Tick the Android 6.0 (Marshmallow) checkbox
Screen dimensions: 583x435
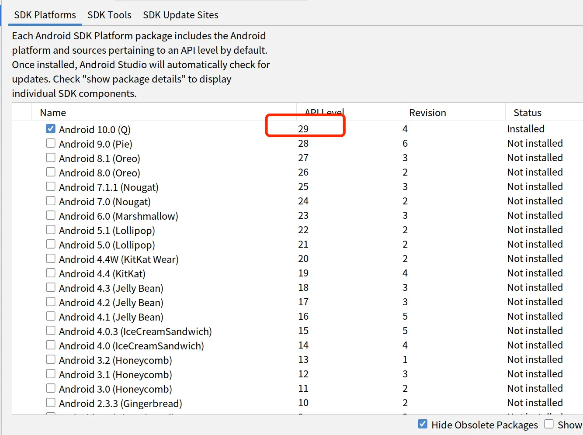[51, 215]
